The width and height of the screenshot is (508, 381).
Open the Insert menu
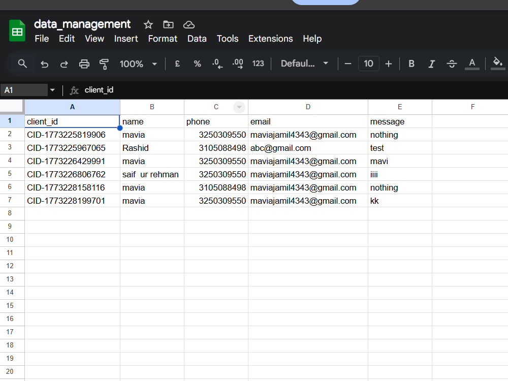coord(126,39)
